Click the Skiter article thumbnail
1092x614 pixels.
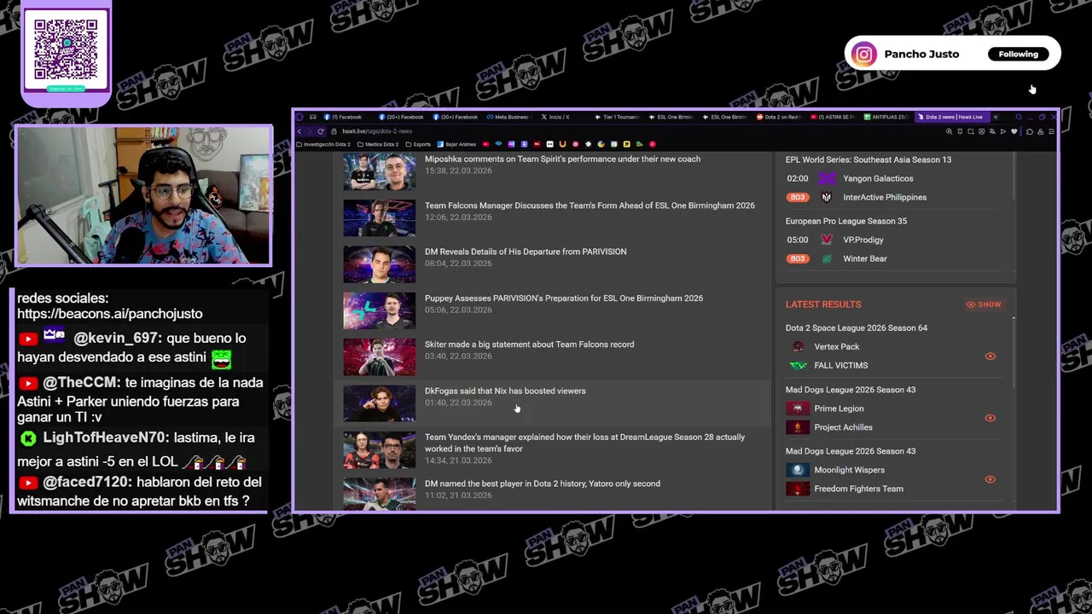click(x=380, y=357)
